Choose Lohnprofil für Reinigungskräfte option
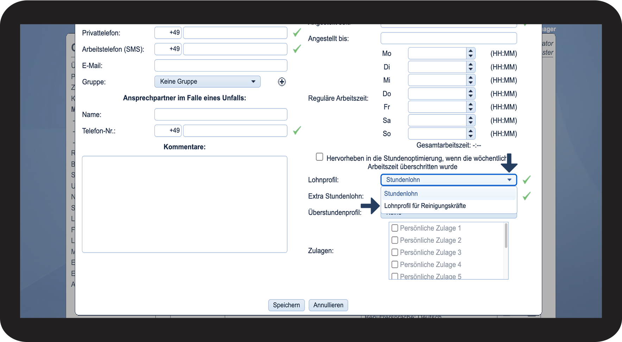622x342 pixels. point(448,206)
